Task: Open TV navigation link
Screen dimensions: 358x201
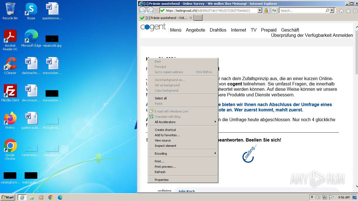Action: (254, 30)
